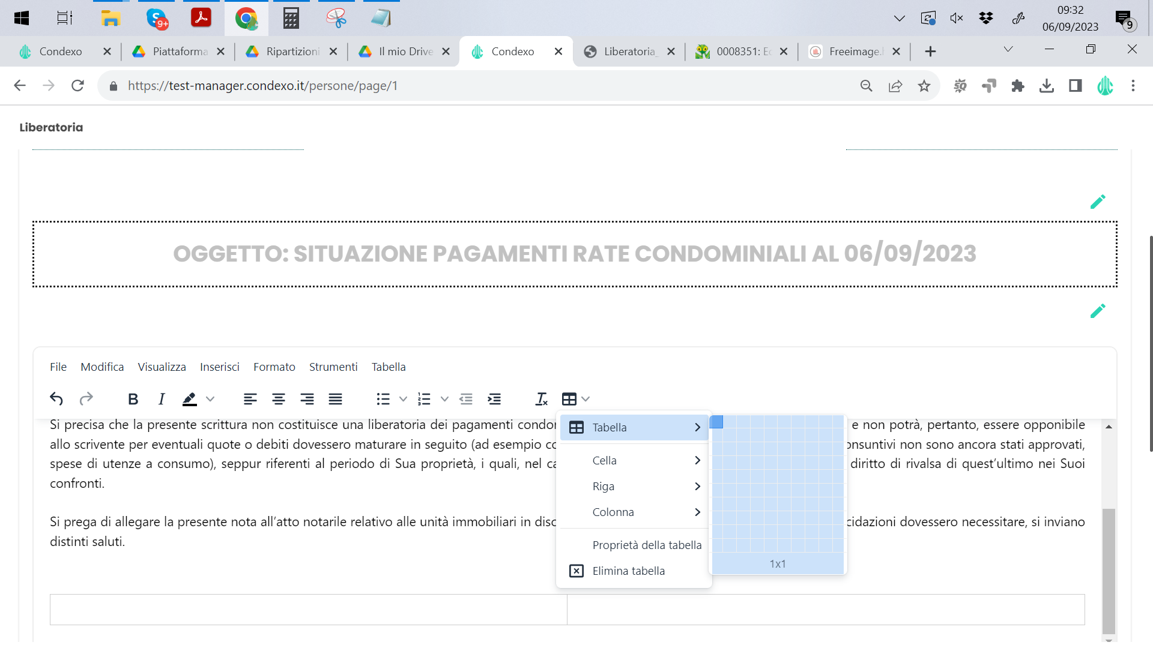1153x648 pixels.
Task: Increase the paragraph indent
Action: click(x=494, y=399)
